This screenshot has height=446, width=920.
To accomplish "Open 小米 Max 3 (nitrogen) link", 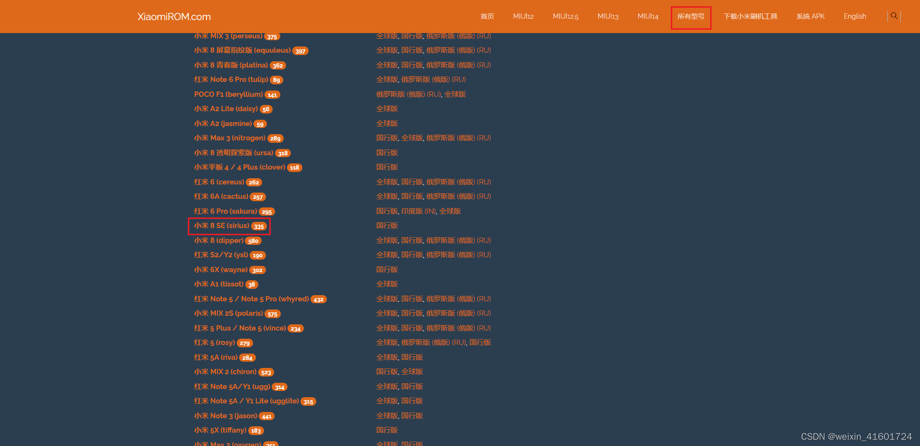I will [x=230, y=138].
